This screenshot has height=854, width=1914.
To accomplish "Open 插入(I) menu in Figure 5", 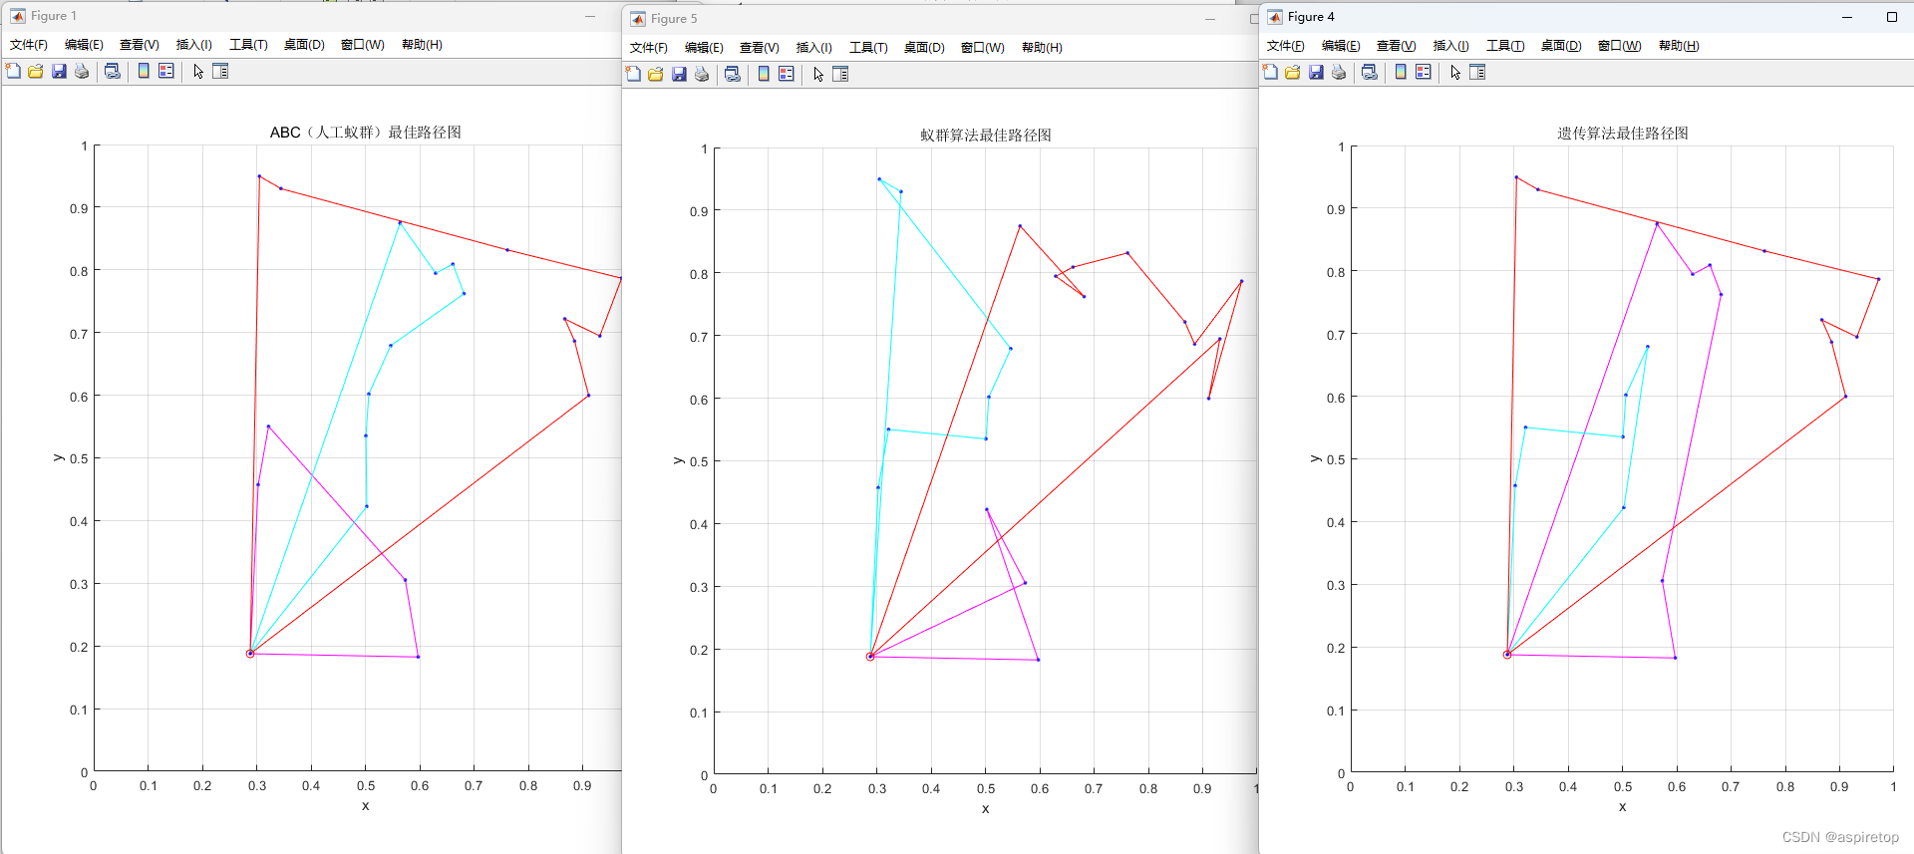I will [814, 48].
